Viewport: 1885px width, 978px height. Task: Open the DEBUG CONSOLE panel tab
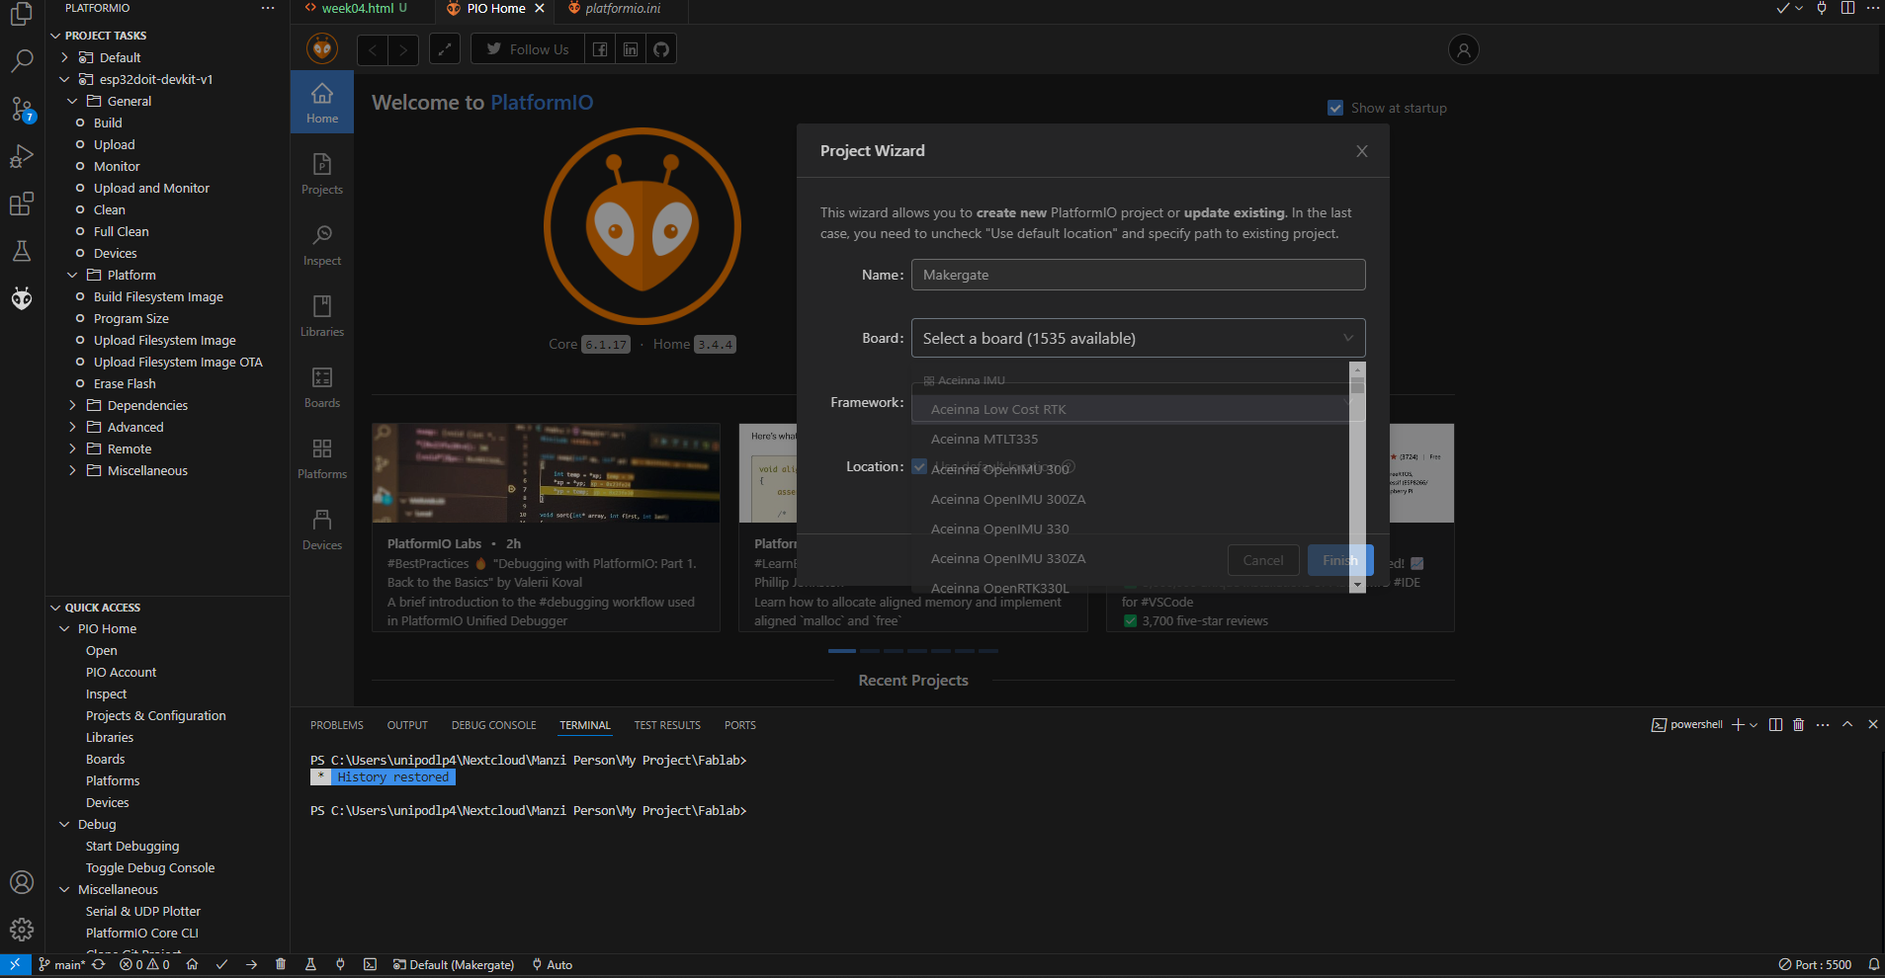click(x=493, y=725)
